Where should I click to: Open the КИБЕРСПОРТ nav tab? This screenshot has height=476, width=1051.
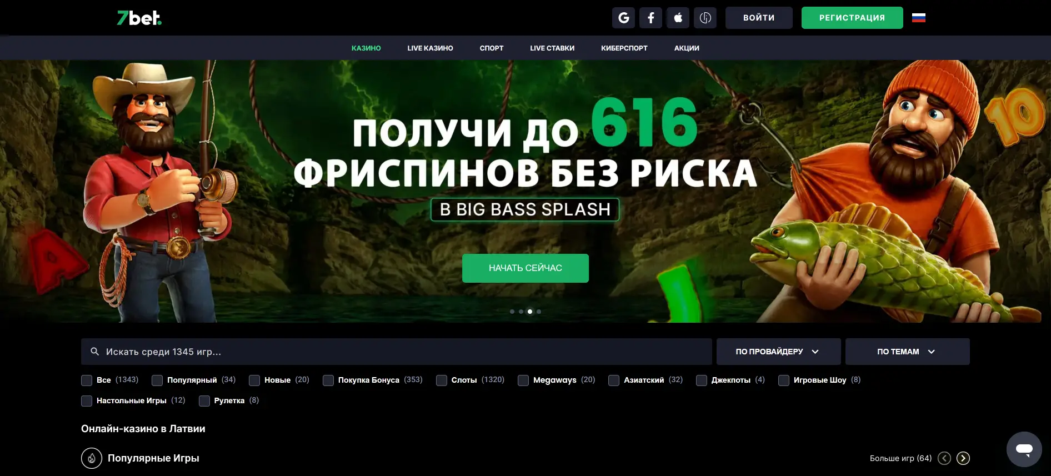coord(624,48)
